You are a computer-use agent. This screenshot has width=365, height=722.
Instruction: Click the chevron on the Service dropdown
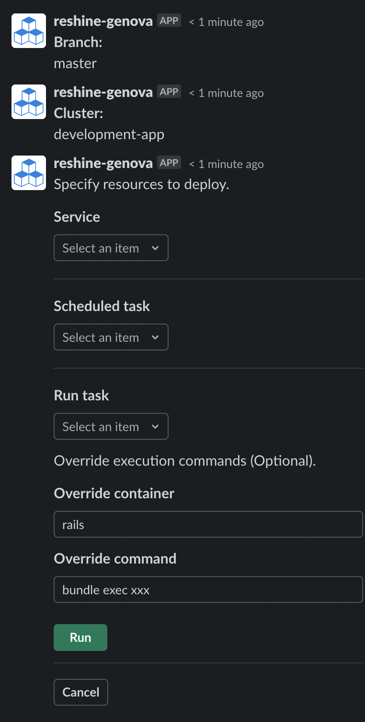[155, 248]
